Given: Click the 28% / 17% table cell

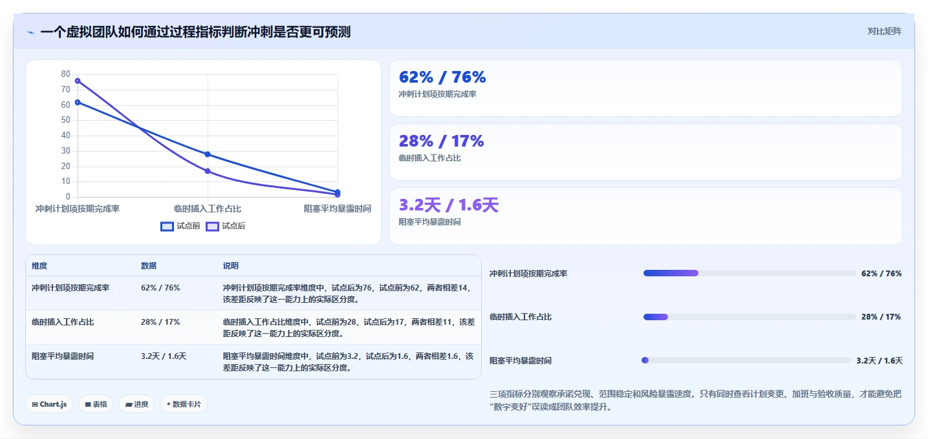Looking at the screenshot, I should coord(160,322).
